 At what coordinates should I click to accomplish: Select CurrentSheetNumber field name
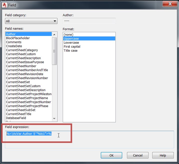28,66
